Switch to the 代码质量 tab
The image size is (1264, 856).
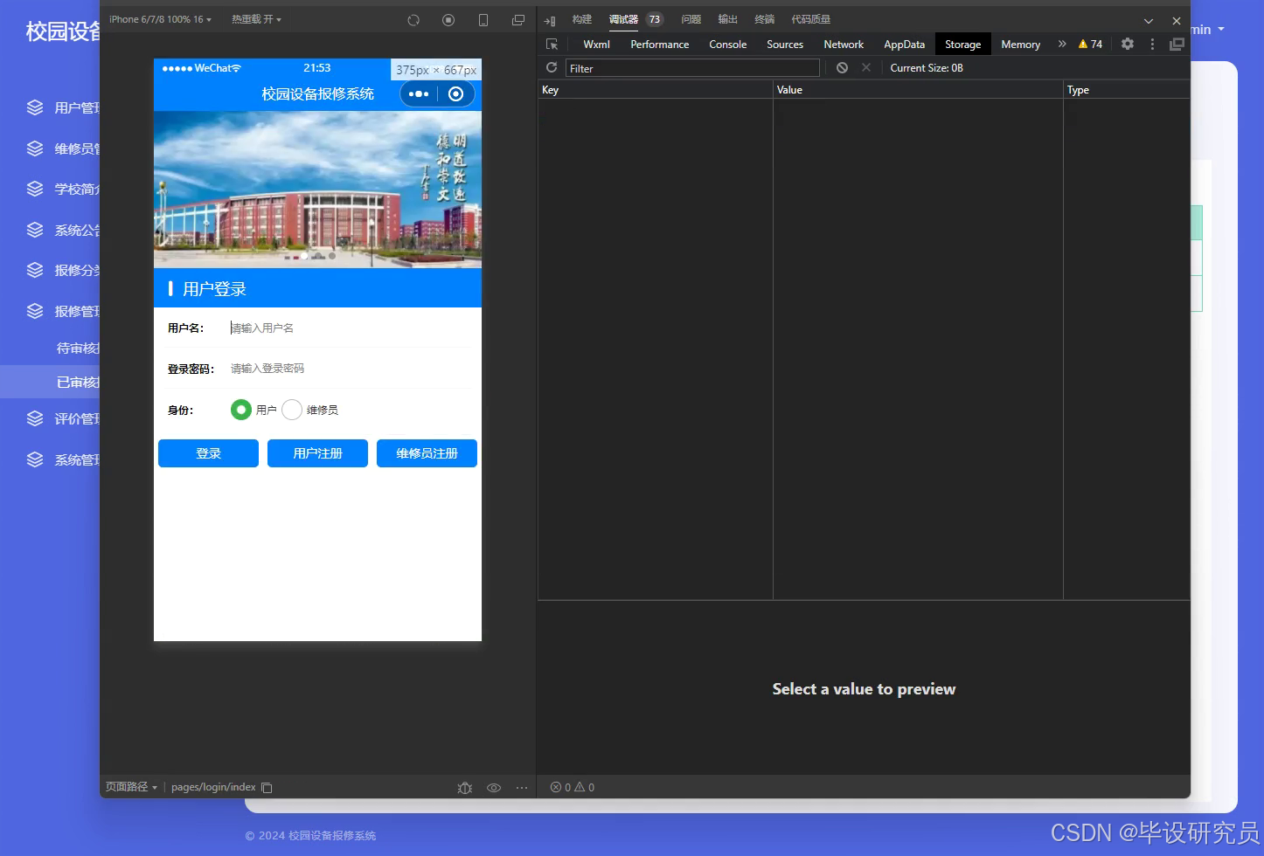point(810,19)
